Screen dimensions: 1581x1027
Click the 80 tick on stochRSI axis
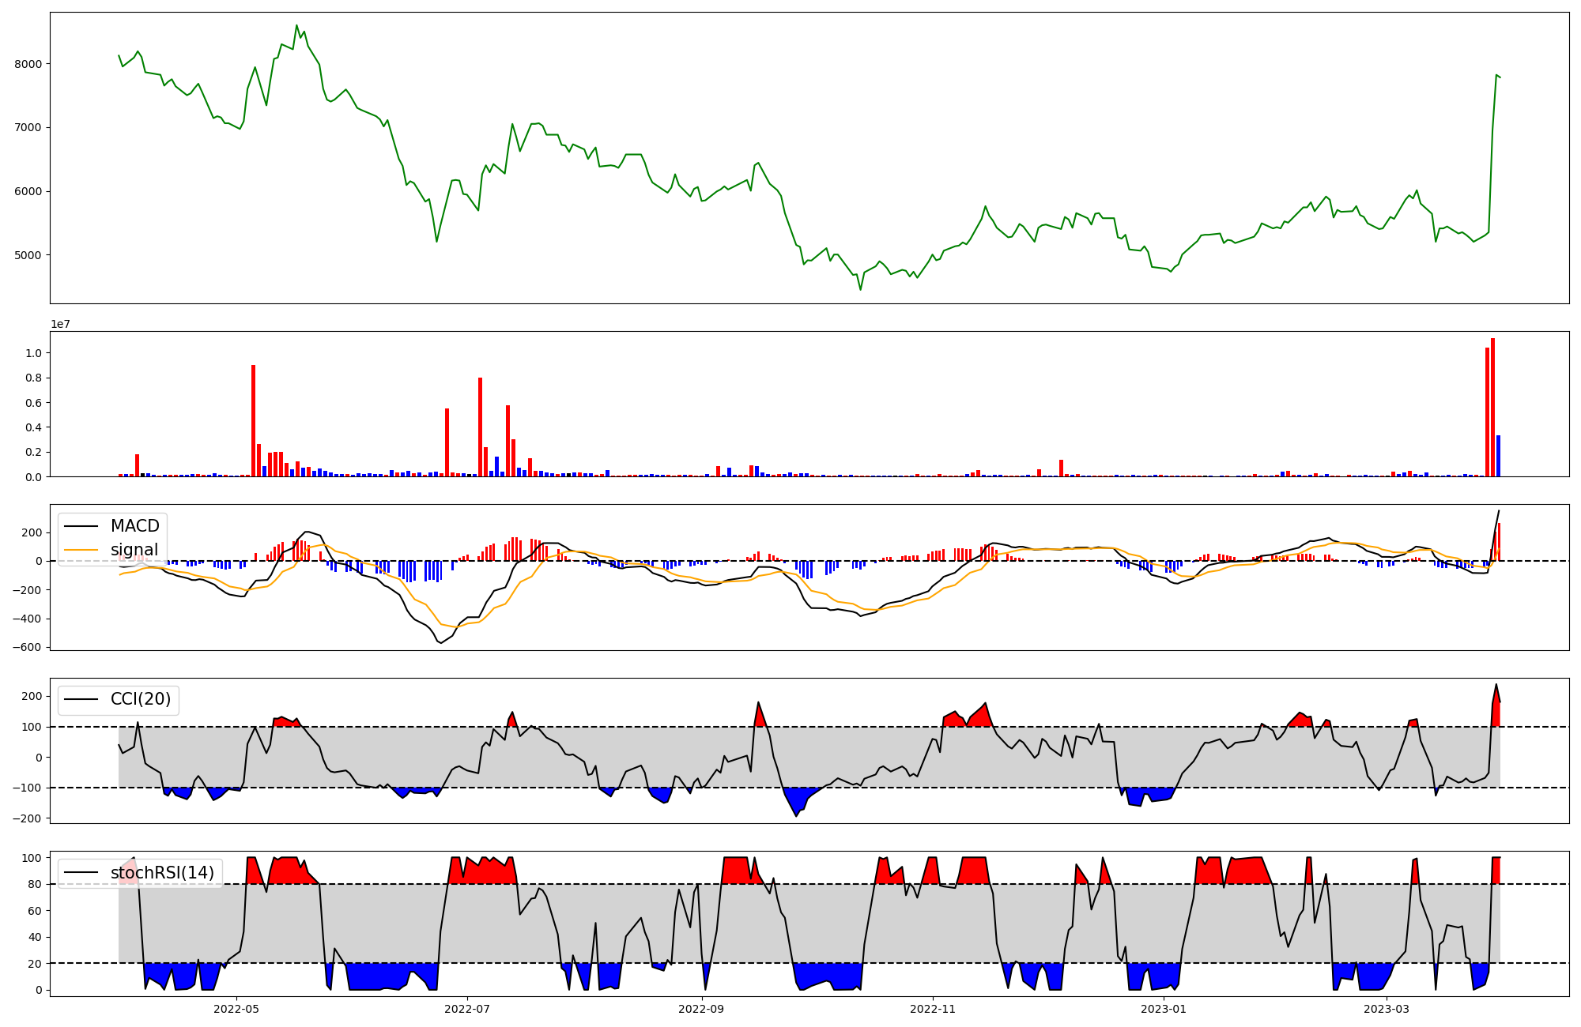(x=36, y=884)
